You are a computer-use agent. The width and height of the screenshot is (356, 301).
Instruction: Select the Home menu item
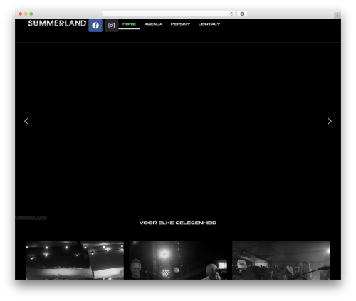129,24
